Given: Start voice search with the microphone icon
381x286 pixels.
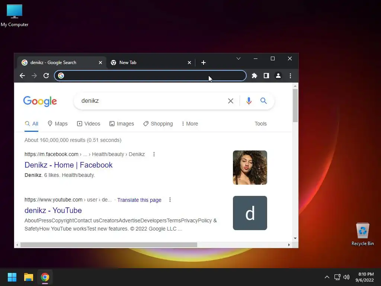Looking at the screenshot, I should click(x=249, y=101).
